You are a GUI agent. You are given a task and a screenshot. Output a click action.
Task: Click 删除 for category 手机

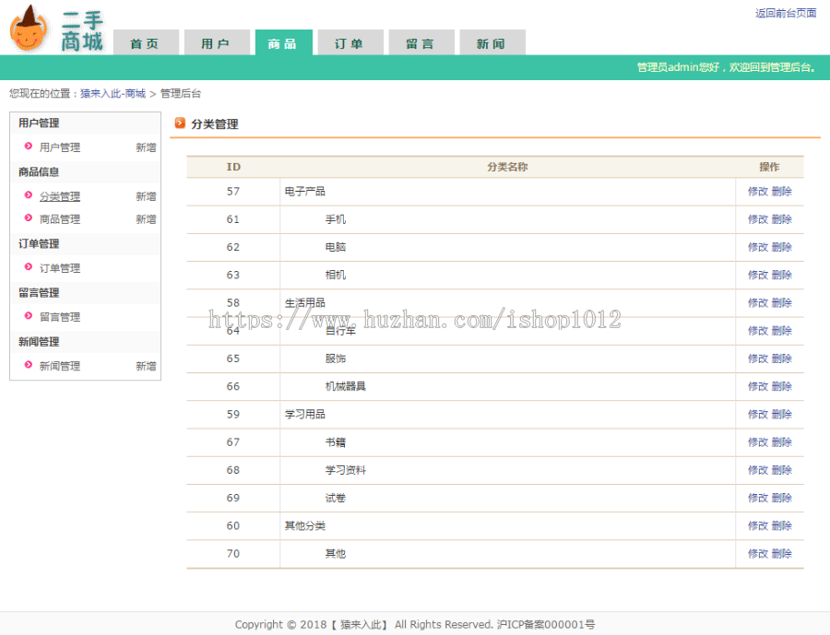[781, 219]
